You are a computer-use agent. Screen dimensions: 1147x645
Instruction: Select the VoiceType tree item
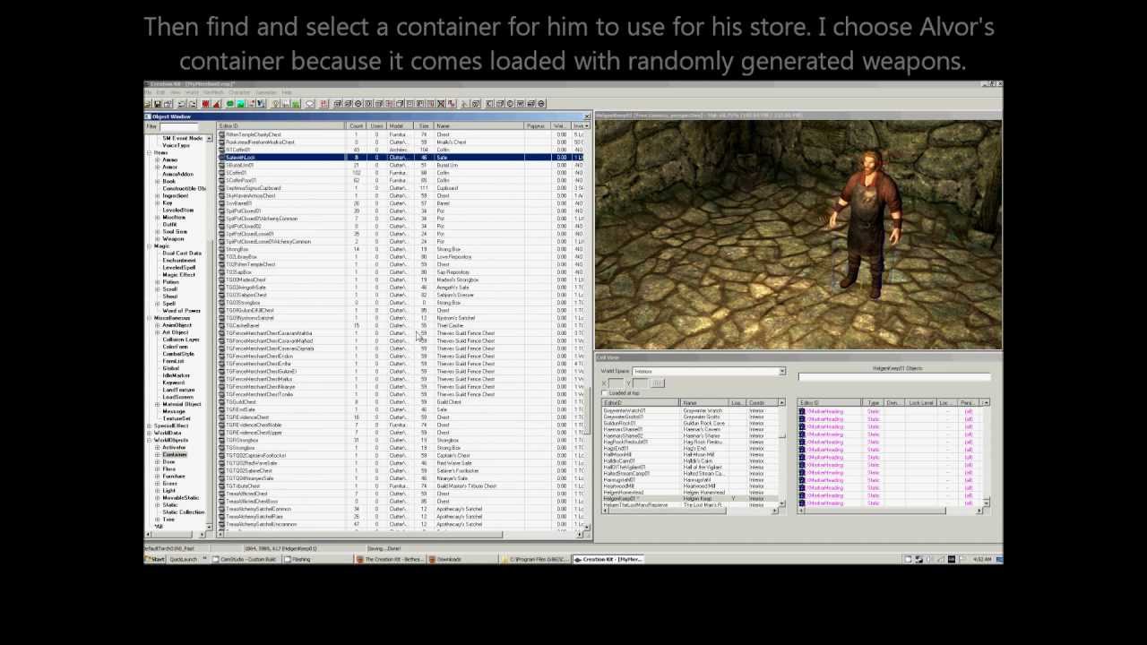pyautogui.click(x=176, y=146)
